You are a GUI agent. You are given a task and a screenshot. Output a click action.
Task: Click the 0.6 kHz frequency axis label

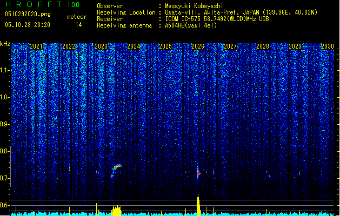(x=5, y=205)
